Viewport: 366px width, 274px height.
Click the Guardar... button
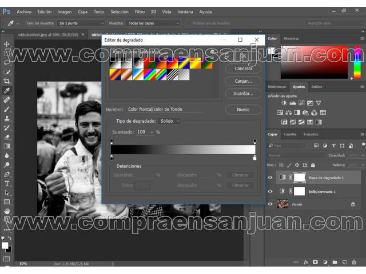point(243,94)
